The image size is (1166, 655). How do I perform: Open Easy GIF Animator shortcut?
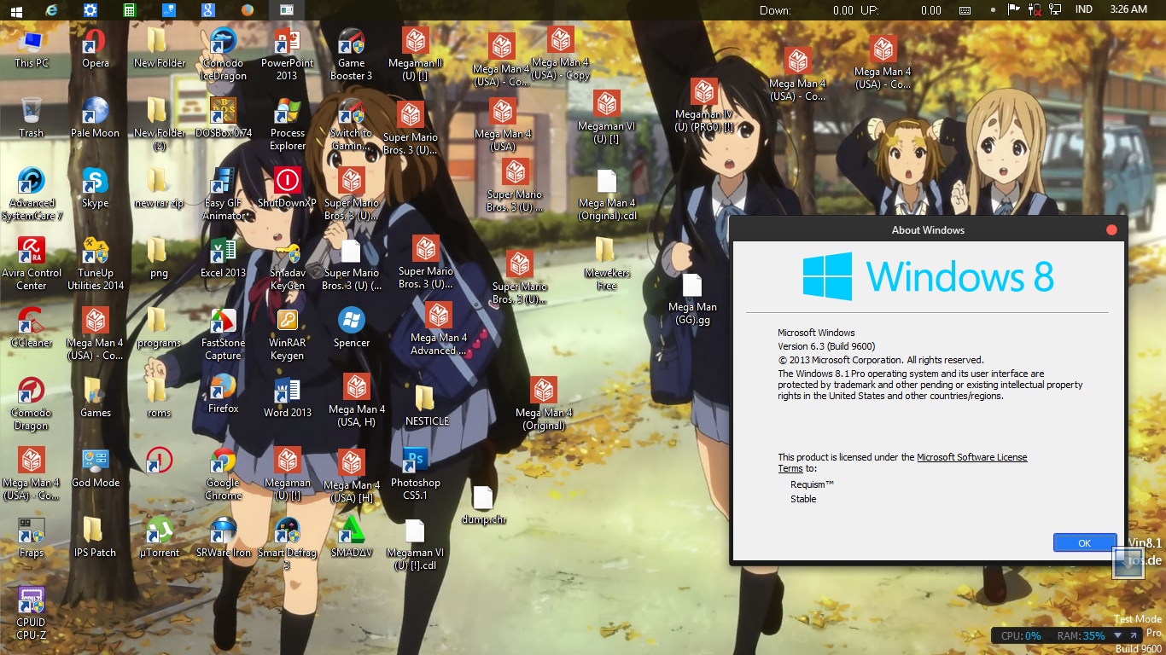pos(224,194)
